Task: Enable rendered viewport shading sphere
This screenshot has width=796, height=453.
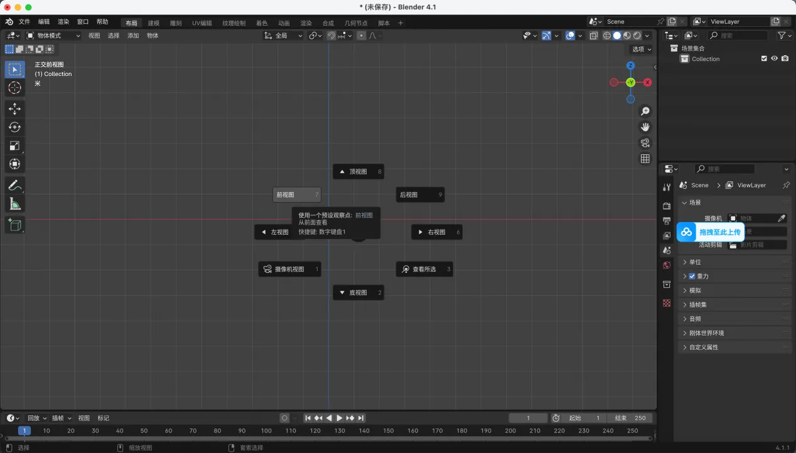Action: (637, 36)
